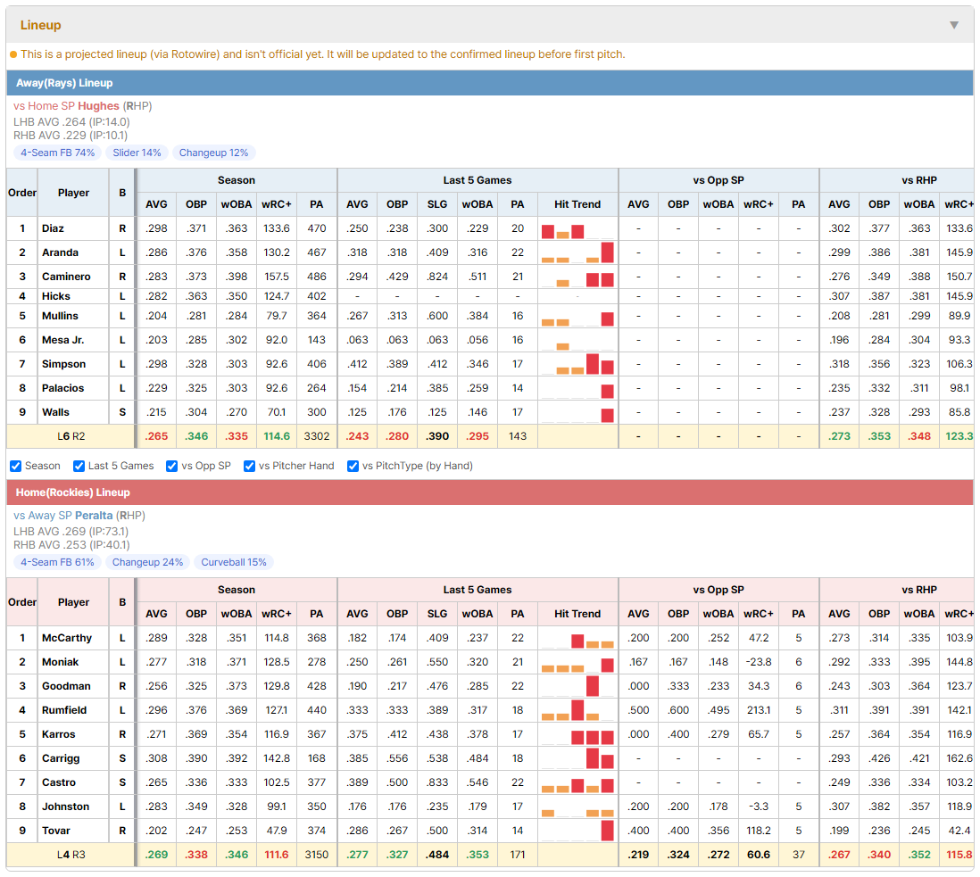Select player Carrigg in Rockies lineup
The height and width of the screenshot is (877, 980).
(61, 759)
